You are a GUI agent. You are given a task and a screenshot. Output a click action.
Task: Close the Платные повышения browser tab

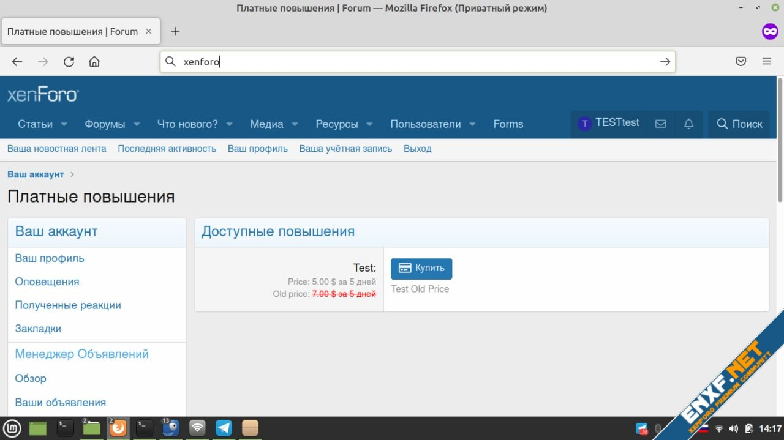pos(149,31)
